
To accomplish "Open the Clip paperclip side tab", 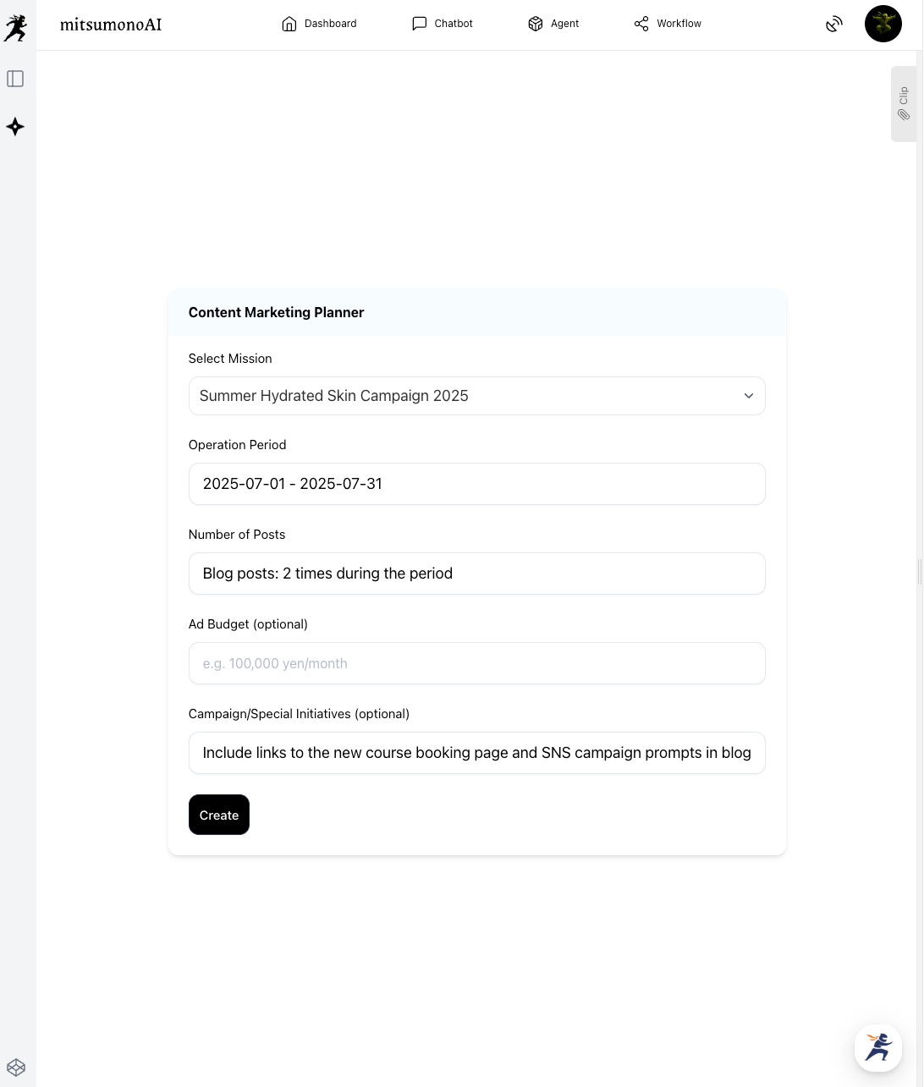I will [904, 104].
